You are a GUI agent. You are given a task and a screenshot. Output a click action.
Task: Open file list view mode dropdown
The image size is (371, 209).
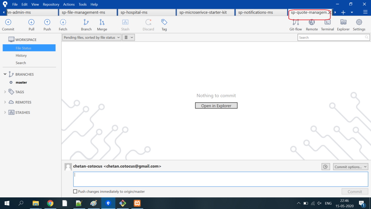point(129,37)
